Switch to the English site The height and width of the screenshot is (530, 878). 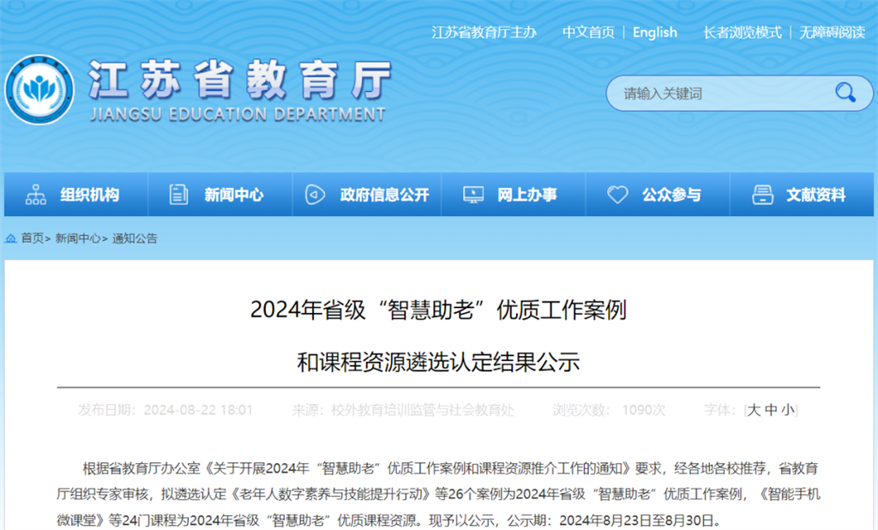coord(654,33)
